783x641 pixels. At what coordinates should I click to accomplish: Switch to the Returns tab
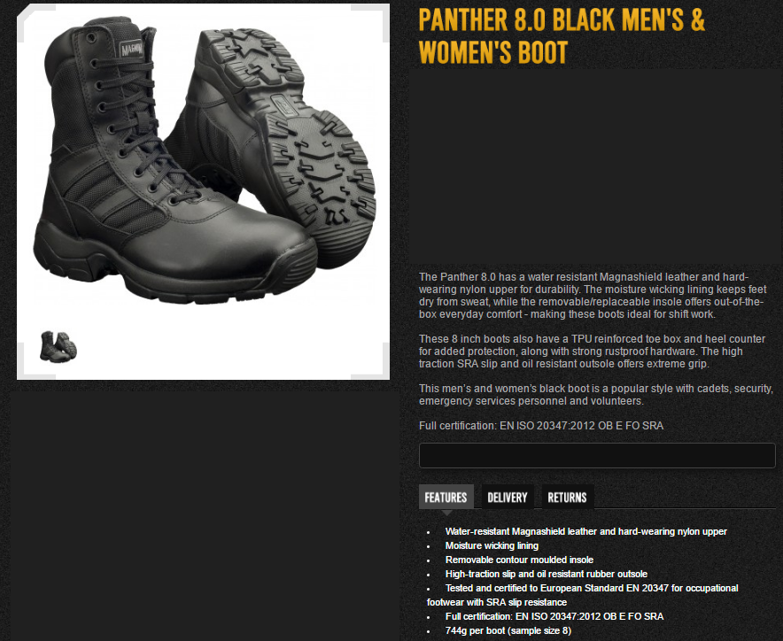coord(567,498)
